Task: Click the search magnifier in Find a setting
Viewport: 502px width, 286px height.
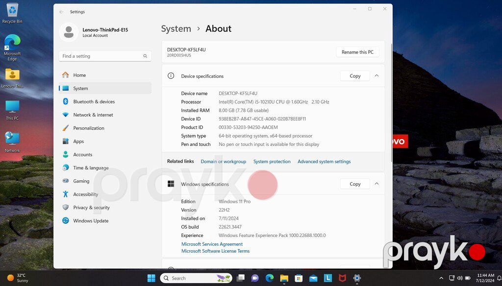Action: [x=145, y=56]
